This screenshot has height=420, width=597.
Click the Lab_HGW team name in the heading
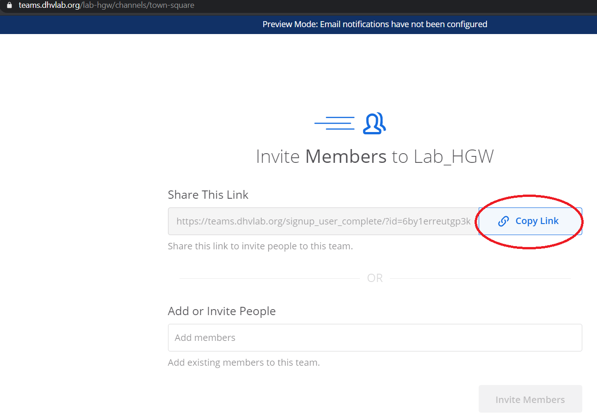tap(453, 157)
